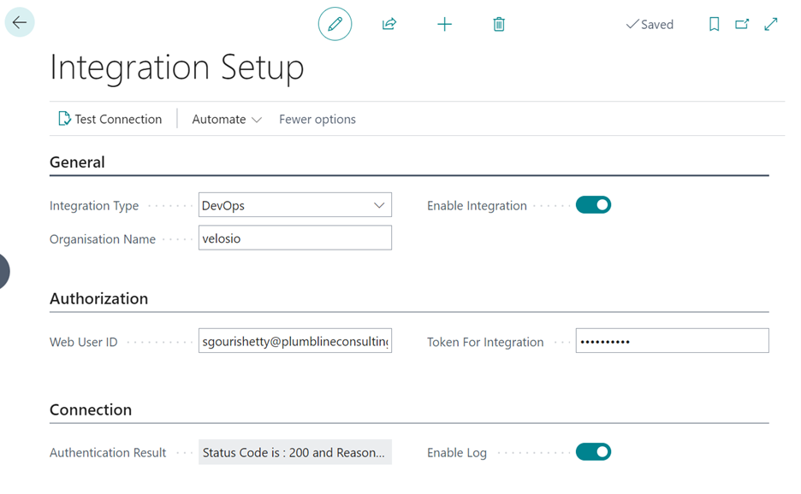The image size is (801, 494).
Task: Run Test Connection action
Action: click(x=110, y=119)
